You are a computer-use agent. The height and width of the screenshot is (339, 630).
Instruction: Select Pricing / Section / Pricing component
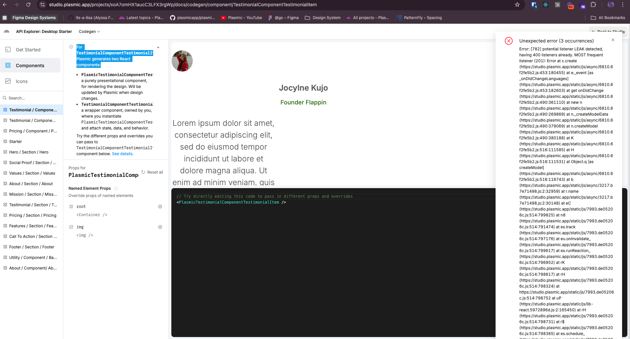tap(32, 215)
